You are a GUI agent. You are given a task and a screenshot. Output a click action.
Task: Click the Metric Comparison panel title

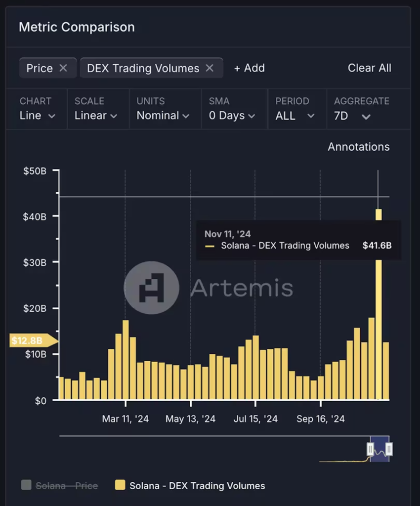77,27
